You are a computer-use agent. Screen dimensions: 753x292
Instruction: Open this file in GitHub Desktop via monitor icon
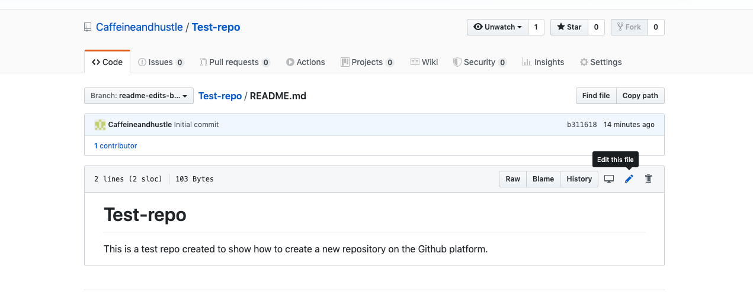pos(609,179)
